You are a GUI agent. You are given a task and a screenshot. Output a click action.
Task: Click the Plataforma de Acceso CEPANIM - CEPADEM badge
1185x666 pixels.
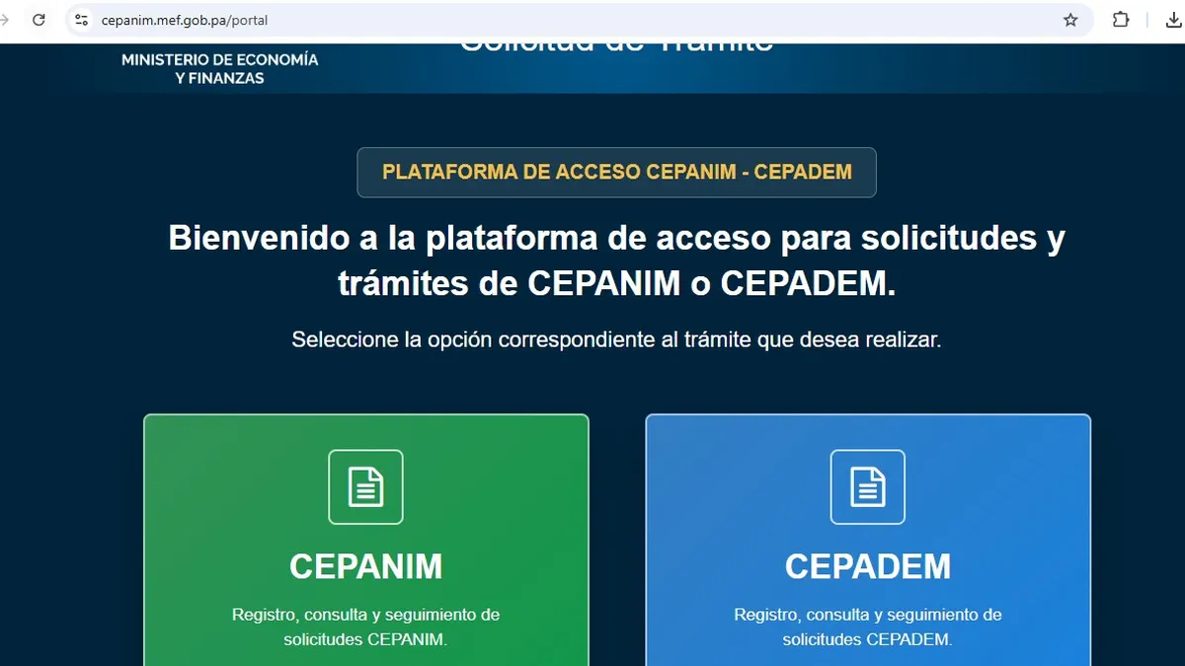pos(616,173)
